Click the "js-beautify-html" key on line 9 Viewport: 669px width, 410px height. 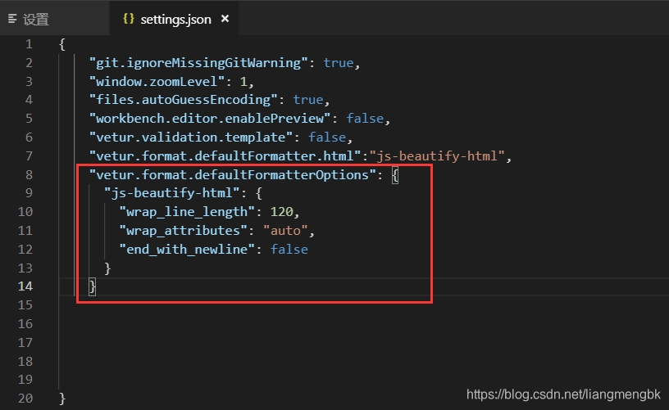tap(172, 193)
